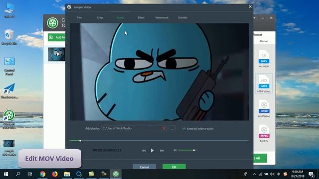Close the sample video editor dialog

[250, 6]
